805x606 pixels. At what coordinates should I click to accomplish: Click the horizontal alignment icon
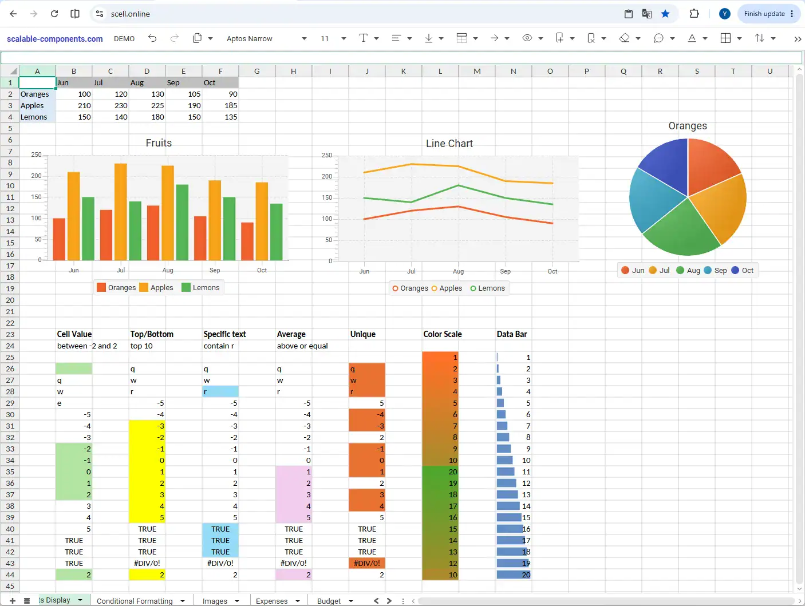click(x=396, y=38)
